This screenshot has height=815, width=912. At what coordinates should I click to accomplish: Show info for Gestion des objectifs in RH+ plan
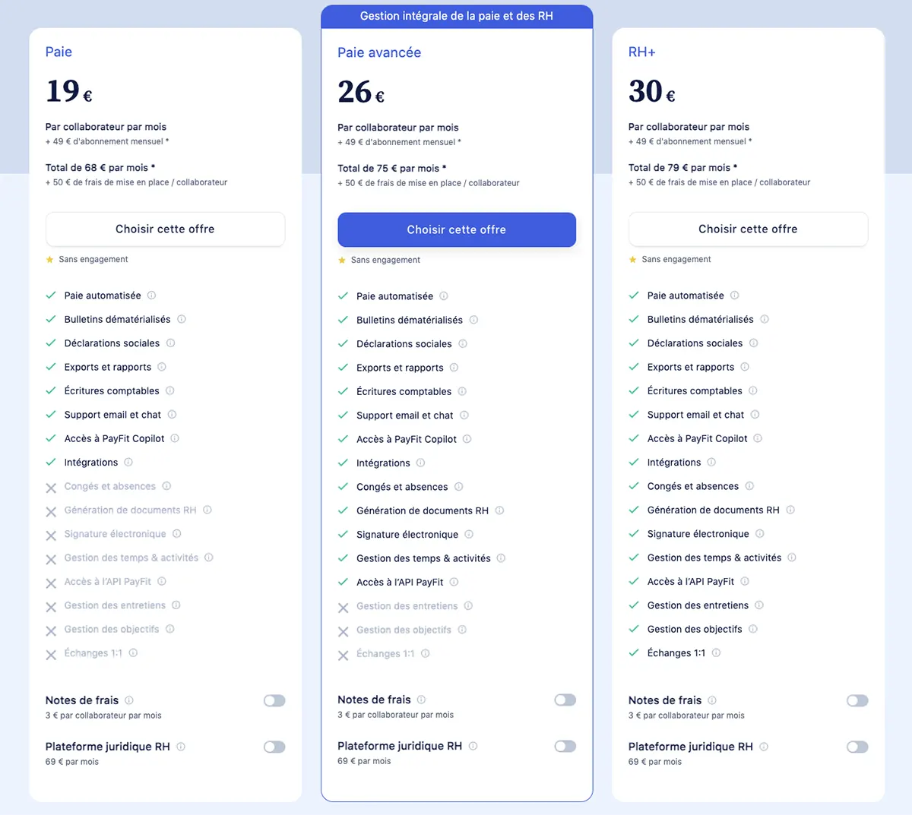tap(753, 629)
